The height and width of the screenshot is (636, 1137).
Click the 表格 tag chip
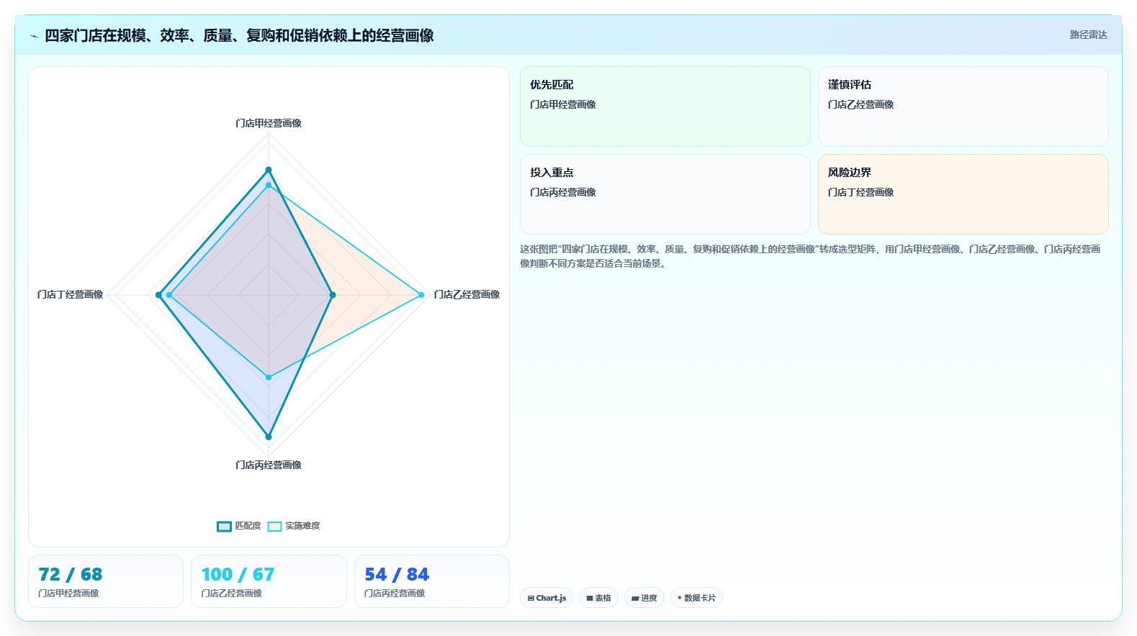click(598, 598)
